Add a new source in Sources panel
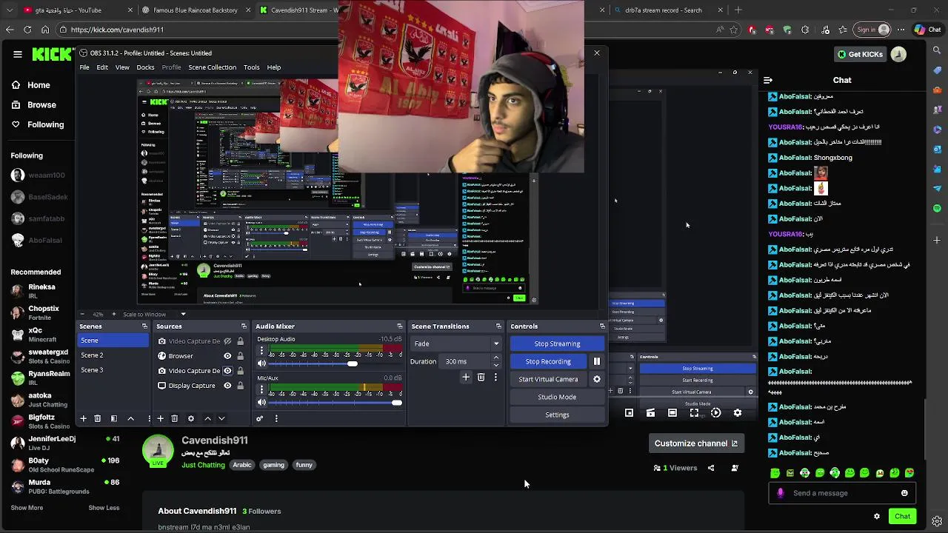This screenshot has height=533, width=948. pos(160,418)
